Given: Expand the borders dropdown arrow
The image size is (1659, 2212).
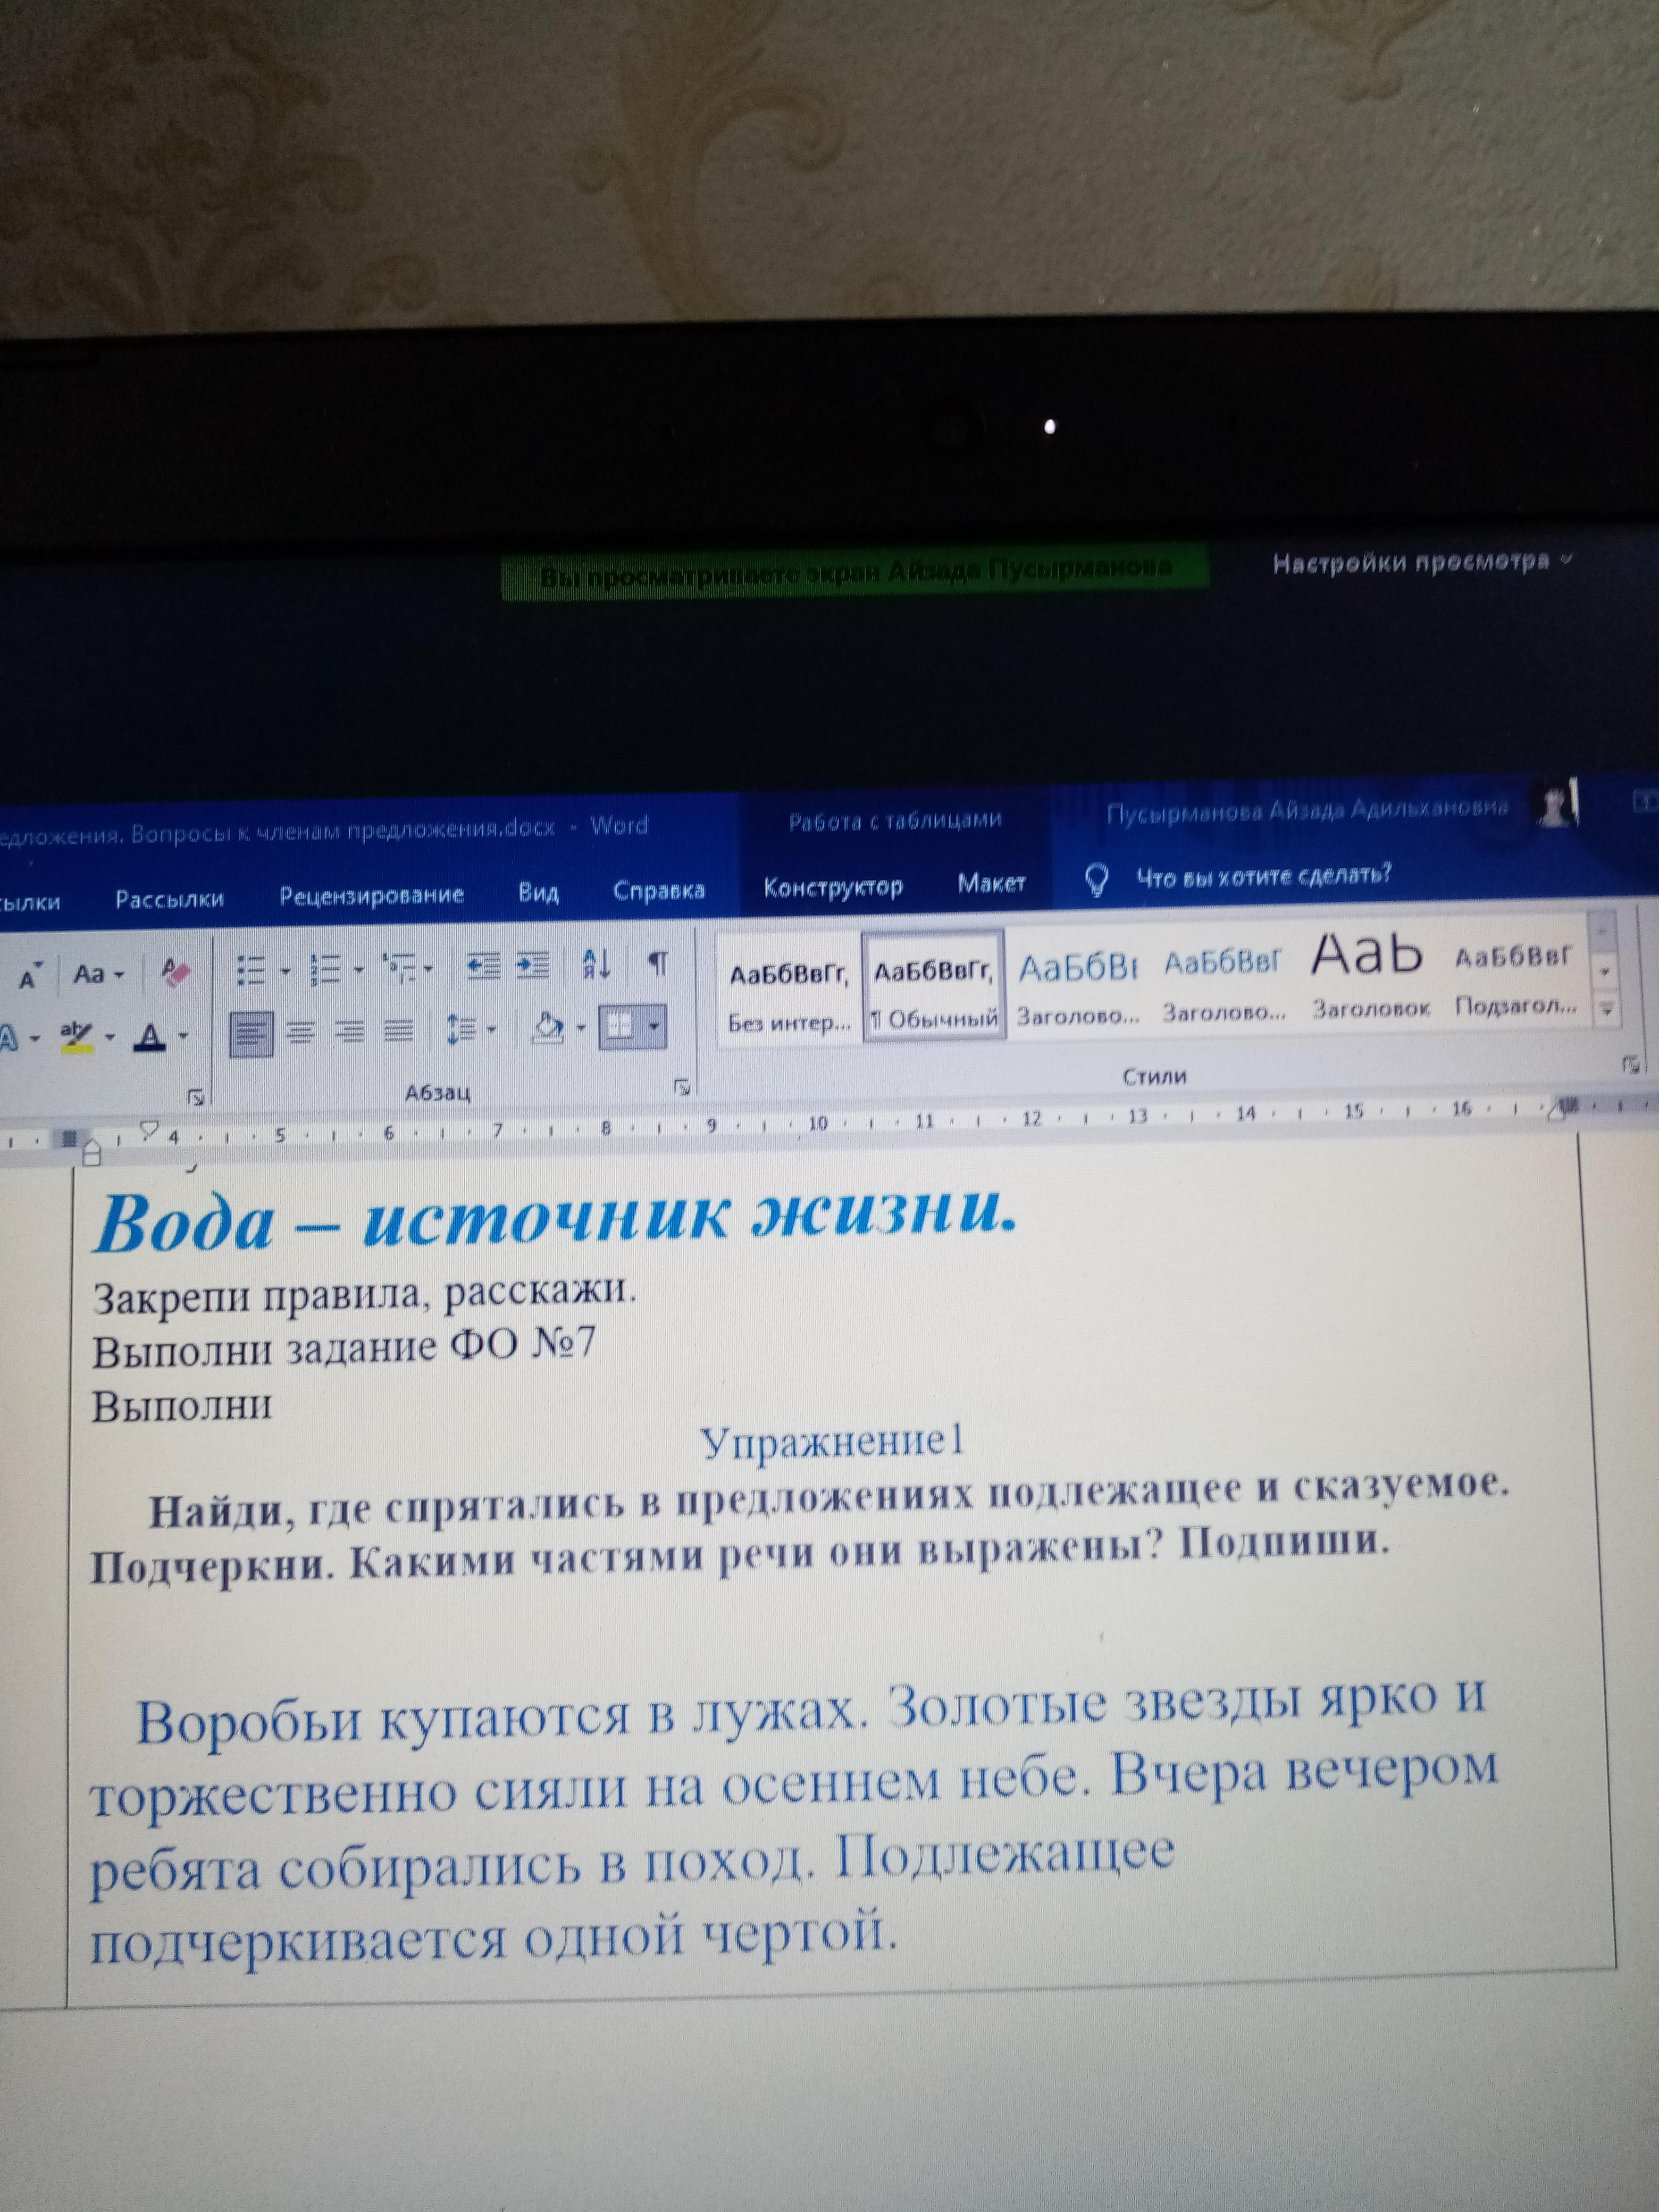Looking at the screenshot, I should (x=654, y=1027).
